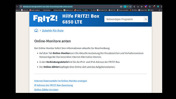176x99 pixels.
Task: Open the FRITZ!Box bookmark
Action: pos(133,10)
